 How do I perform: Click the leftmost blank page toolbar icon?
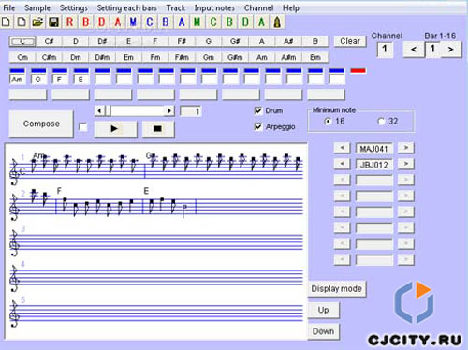(x=6, y=22)
